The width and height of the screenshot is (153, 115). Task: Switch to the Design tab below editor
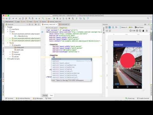[45, 95]
